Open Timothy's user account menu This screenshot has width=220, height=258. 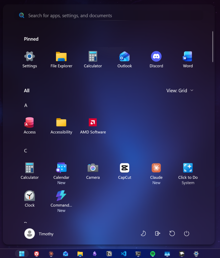tap(39, 234)
